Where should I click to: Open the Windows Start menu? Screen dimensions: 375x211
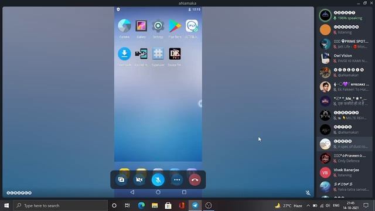(6, 206)
